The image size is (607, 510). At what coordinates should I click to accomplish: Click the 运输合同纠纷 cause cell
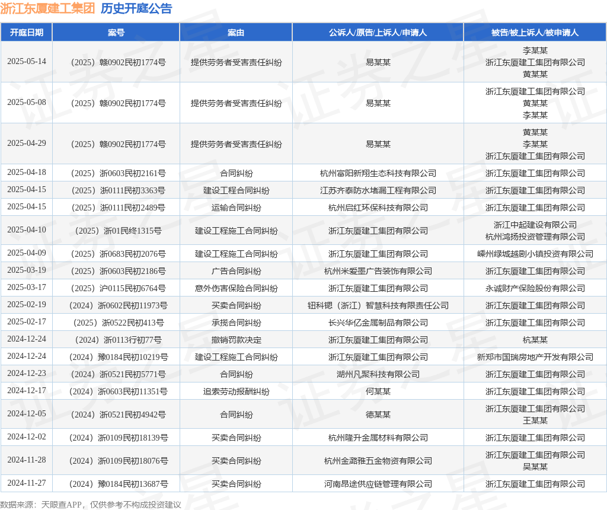pyautogui.click(x=236, y=208)
